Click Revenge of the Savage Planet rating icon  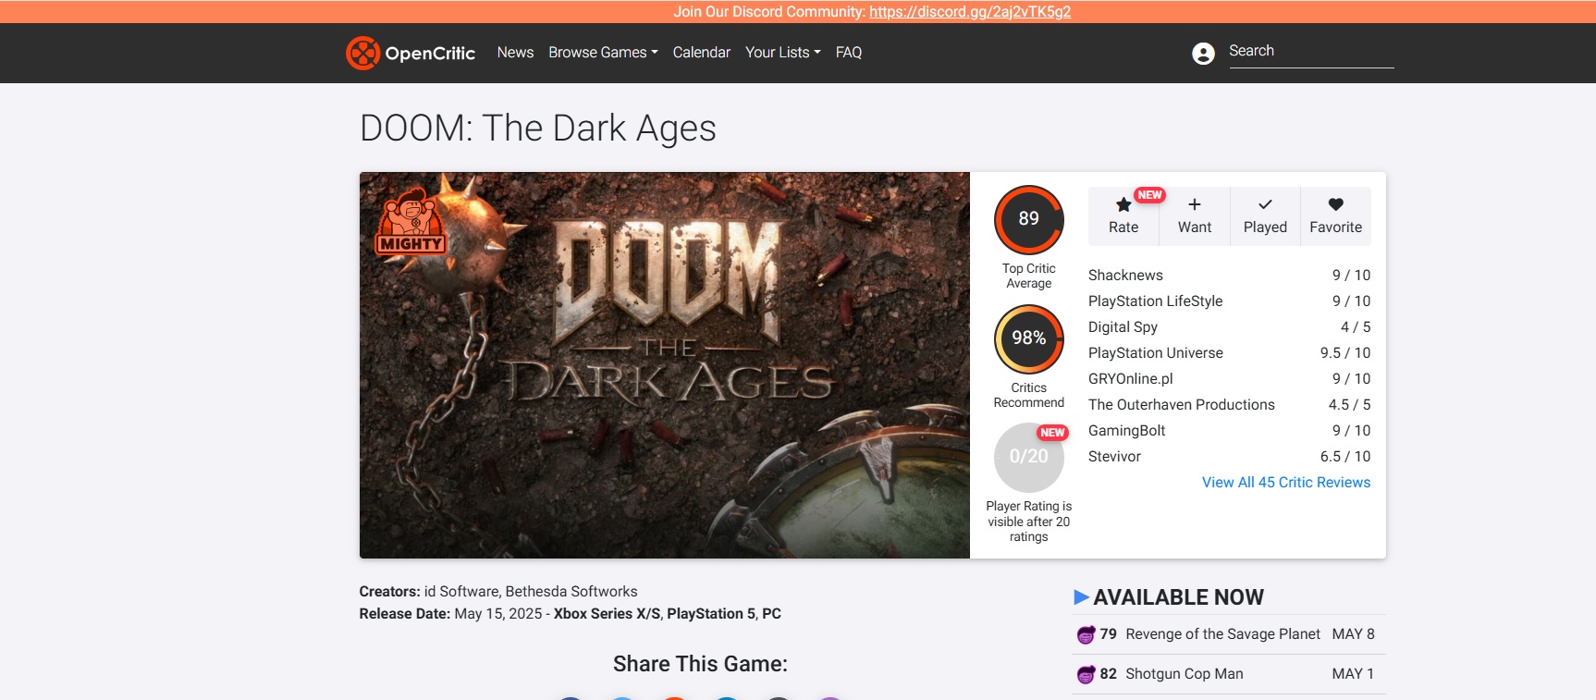point(1086,634)
